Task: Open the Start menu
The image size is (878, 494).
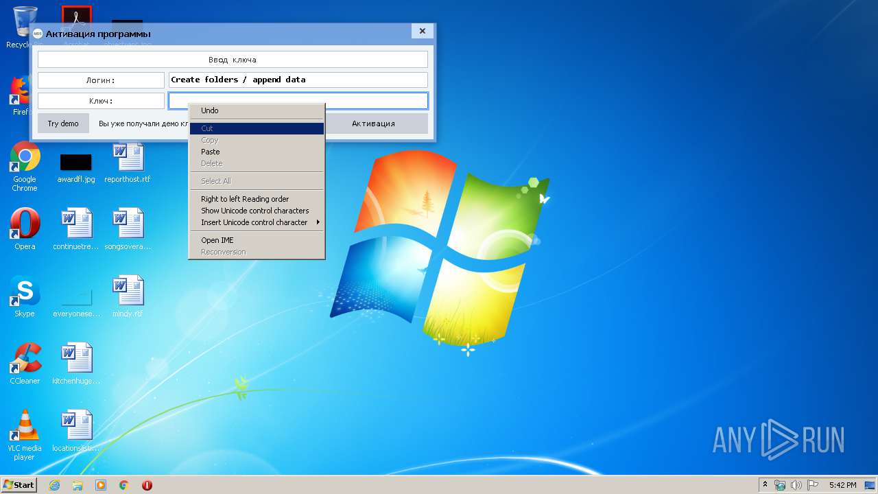Action: coord(19,484)
